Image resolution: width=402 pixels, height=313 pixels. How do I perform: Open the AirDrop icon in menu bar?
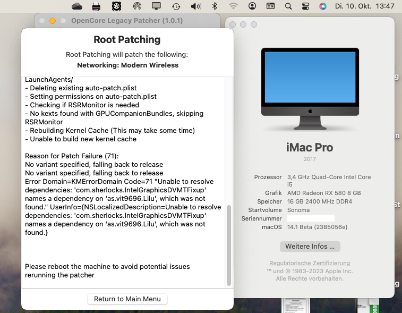(x=137, y=6)
